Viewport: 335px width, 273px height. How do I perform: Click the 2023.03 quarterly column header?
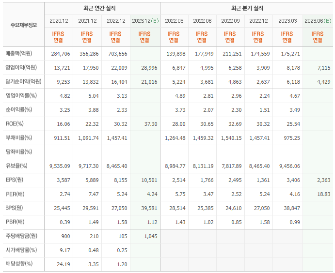tap(287, 21)
